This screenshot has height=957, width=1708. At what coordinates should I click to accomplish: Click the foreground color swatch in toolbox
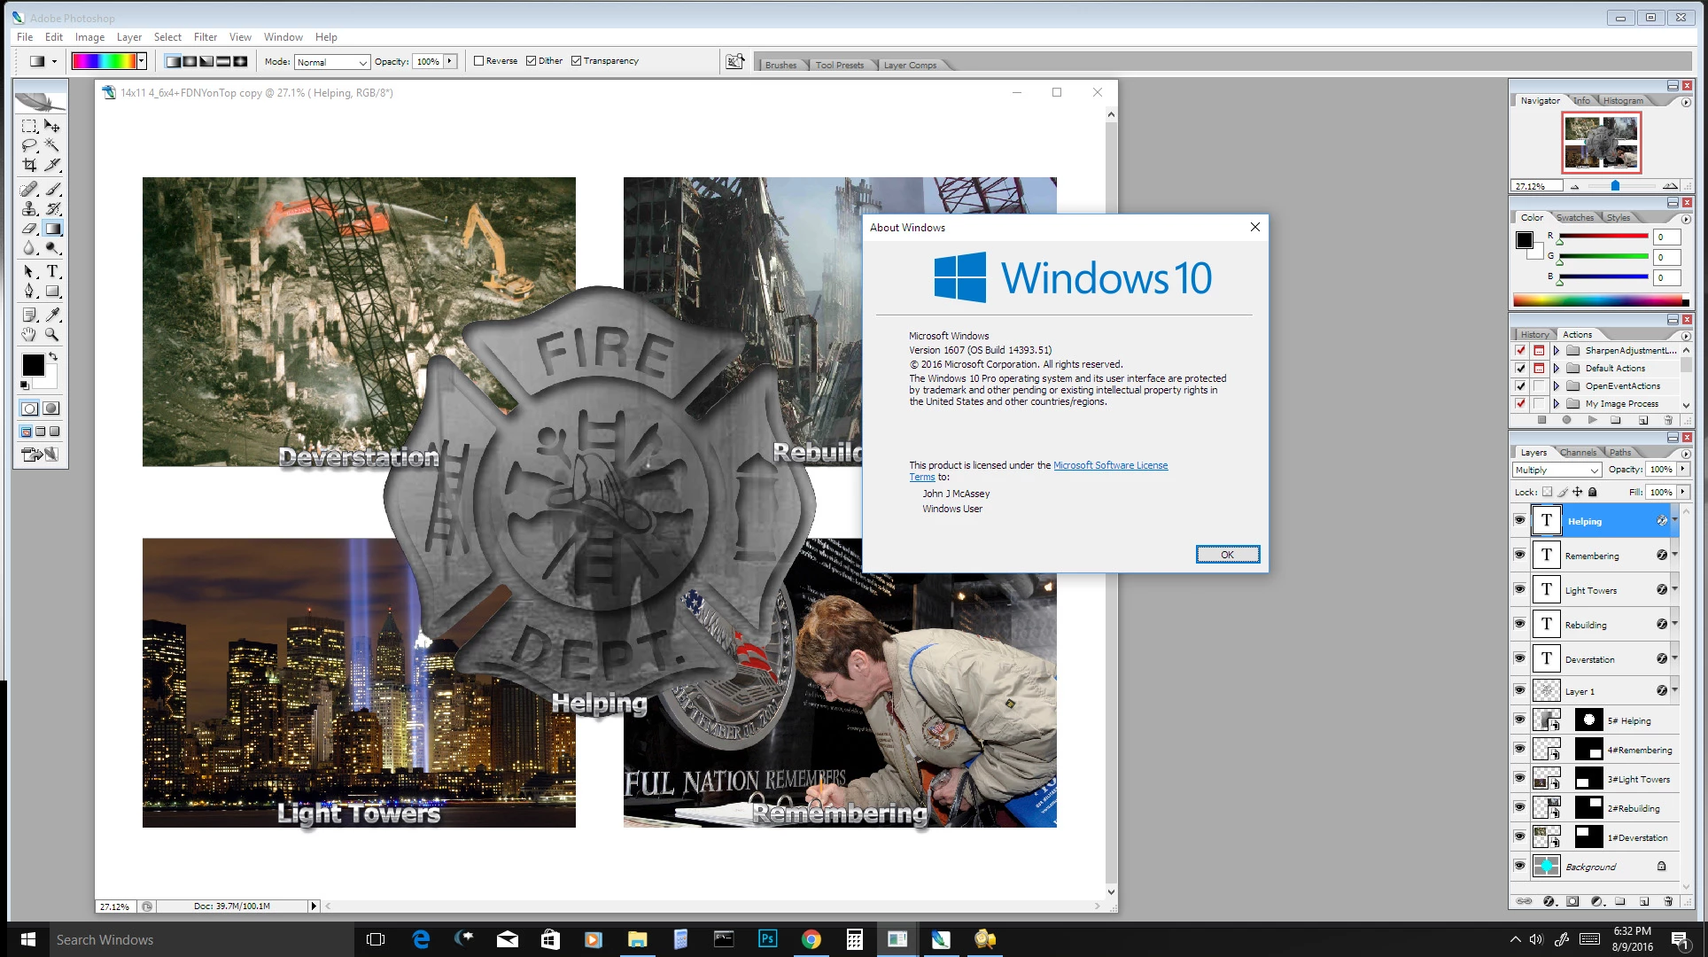coord(33,364)
